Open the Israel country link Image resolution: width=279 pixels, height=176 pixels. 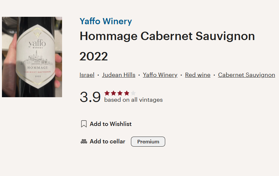pos(87,75)
